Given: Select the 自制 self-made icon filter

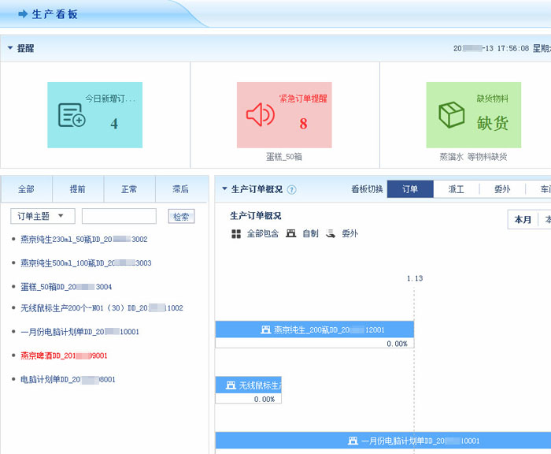Looking at the screenshot, I should coord(291,234).
